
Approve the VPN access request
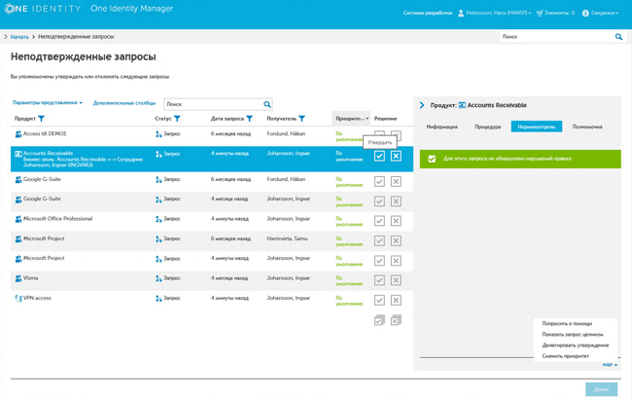click(x=379, y=300)
